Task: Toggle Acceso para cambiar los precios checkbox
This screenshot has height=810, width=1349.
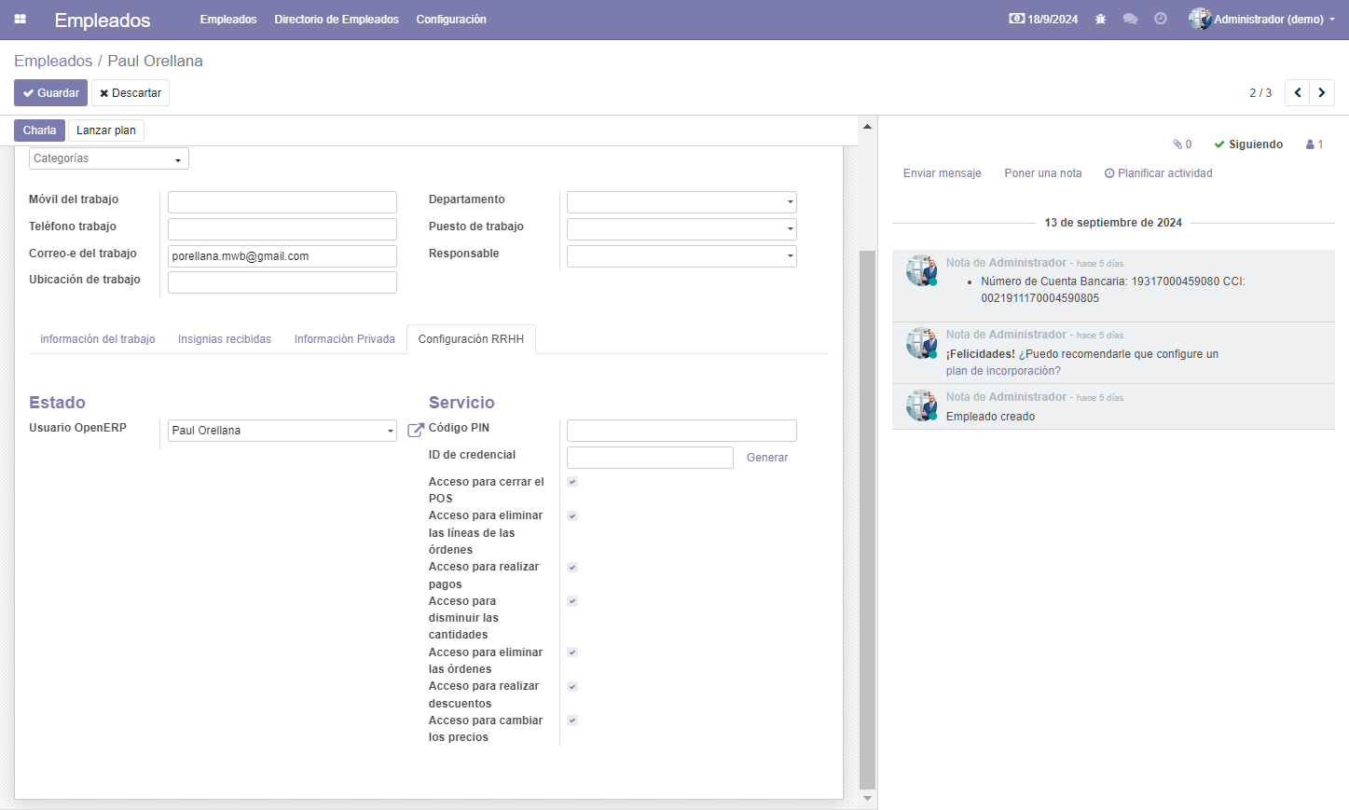Action: [572, 721]
